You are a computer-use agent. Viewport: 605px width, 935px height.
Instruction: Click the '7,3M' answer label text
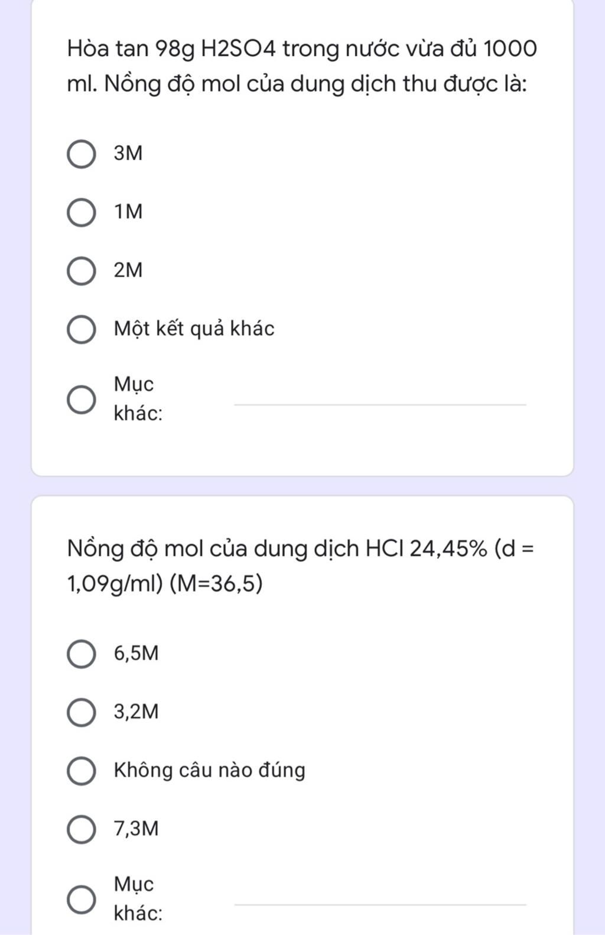pyautogui.click(x=136, y=829)
